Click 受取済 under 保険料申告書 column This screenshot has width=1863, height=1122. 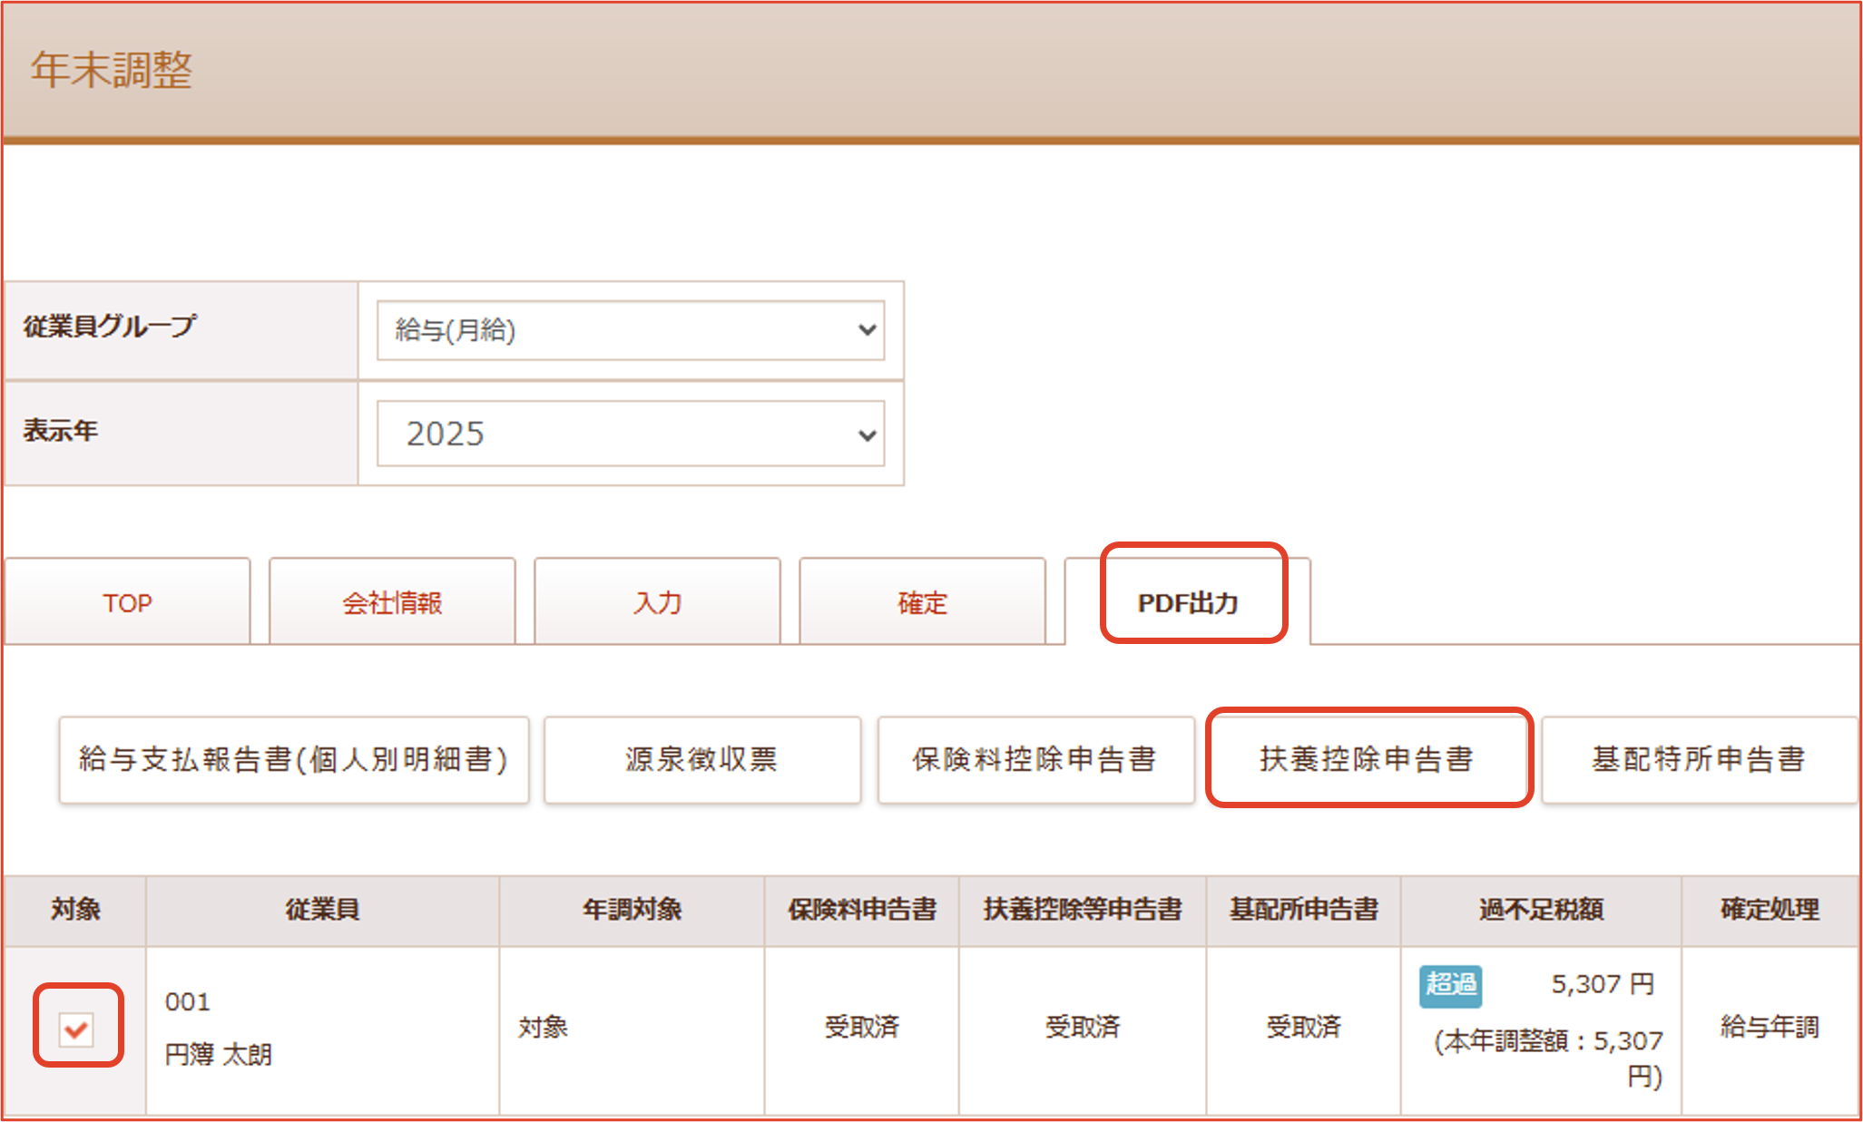[x=861, y=1027]
